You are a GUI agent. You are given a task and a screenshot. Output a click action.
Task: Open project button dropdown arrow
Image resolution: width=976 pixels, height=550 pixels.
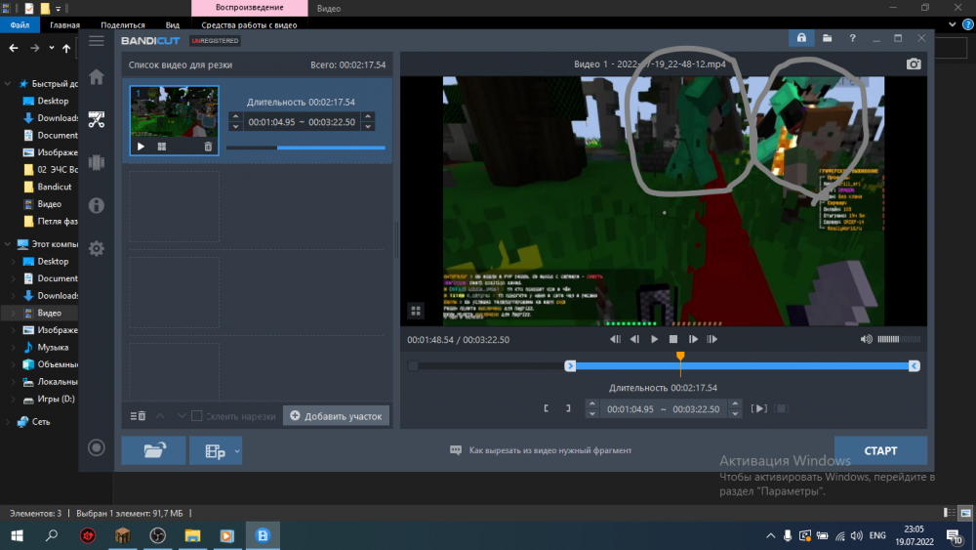[237, 450]
